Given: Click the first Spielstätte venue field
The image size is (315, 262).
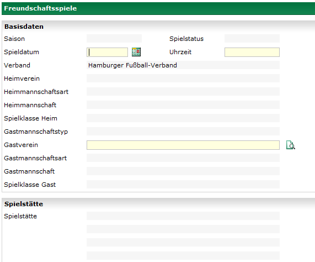Looking at the screenshot, I should coord(183,216).
